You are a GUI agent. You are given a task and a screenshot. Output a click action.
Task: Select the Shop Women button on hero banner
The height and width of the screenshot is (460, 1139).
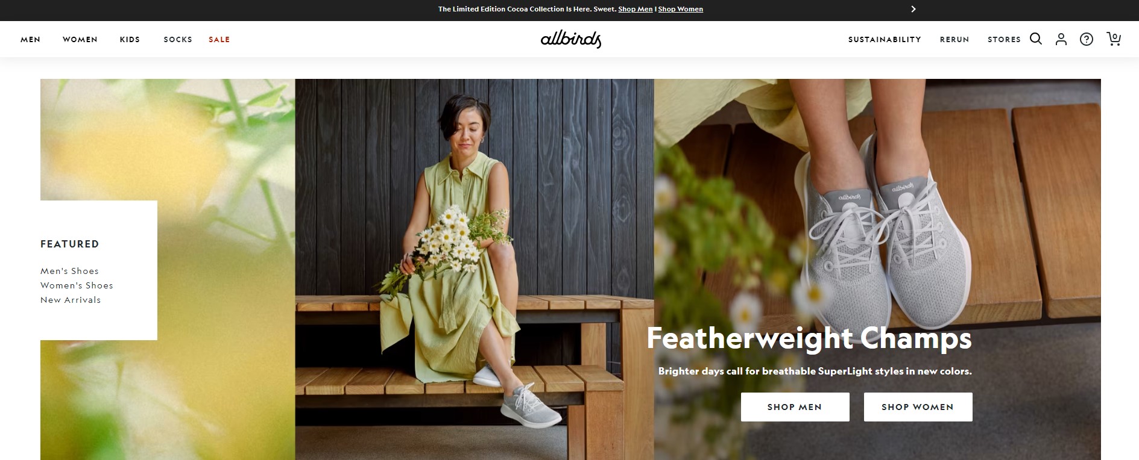pos(918,407)
